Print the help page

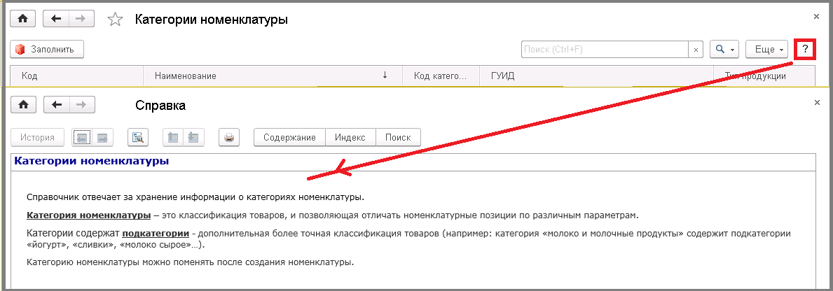coord(229,137)
